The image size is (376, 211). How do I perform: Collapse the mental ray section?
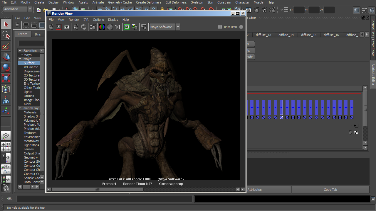[20, 108]
